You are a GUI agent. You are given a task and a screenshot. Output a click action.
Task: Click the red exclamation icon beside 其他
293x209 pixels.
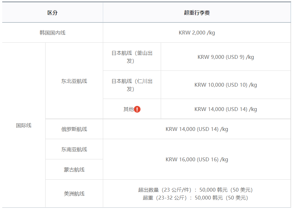tap(137, 109)
